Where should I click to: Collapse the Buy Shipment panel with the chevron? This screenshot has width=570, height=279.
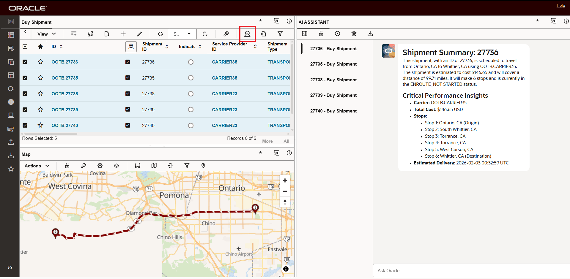coord(260,21)
